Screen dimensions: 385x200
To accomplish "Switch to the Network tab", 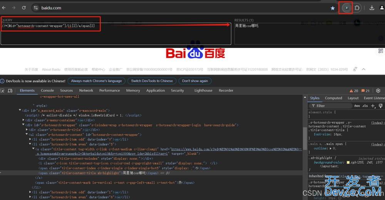I will tap(86, 91).
